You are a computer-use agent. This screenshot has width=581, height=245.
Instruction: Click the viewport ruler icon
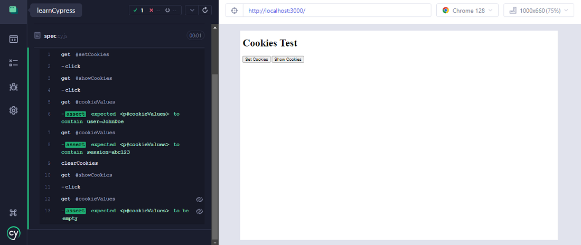point(513,11)
